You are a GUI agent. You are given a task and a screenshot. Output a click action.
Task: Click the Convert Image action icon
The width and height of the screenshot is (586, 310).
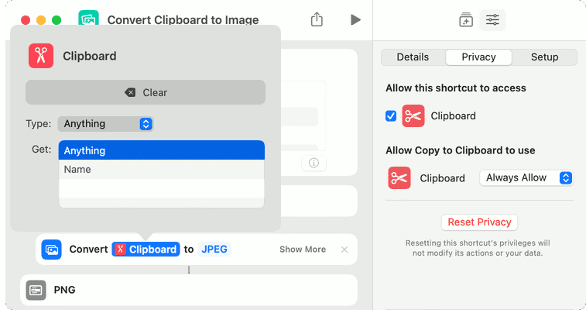tap(52, 250)
